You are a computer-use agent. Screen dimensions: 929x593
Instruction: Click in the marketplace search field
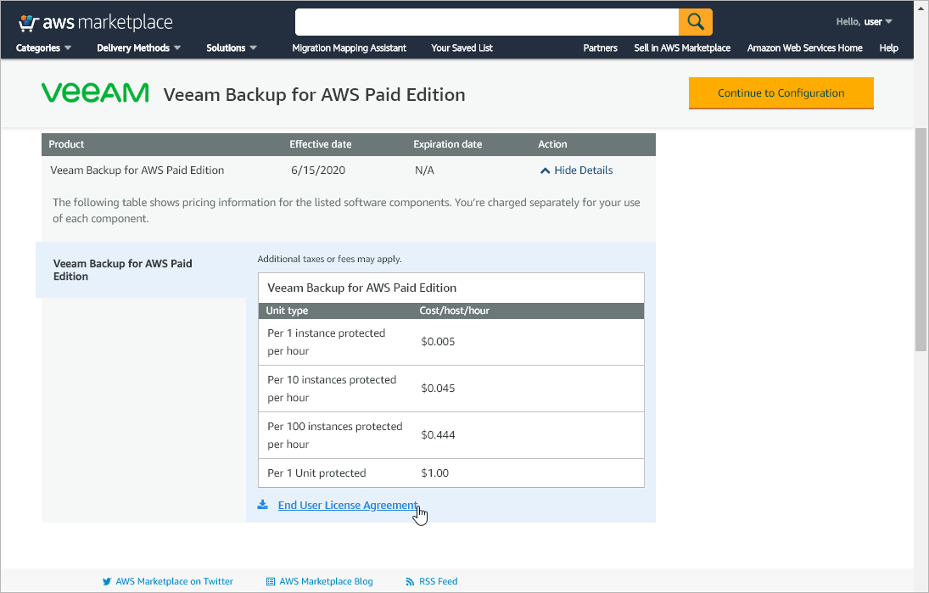point(486,22)
